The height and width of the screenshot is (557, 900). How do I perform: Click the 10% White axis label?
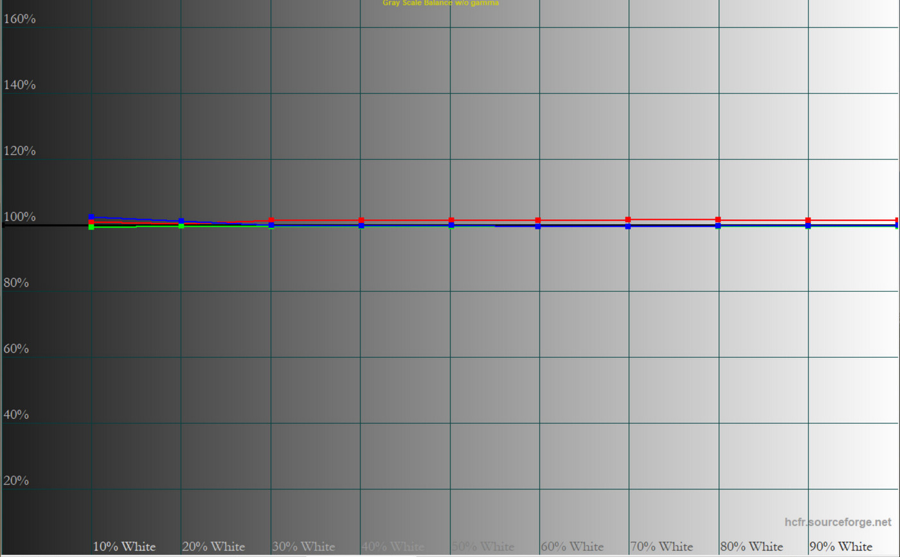click(x=124, y=547)
